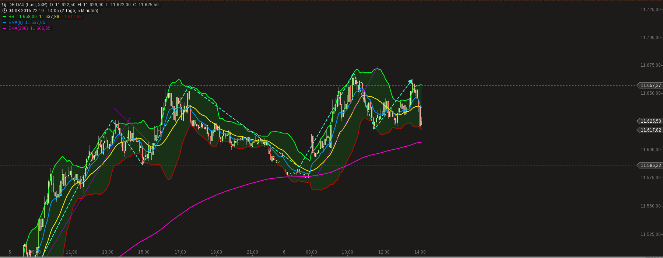Click the 19:00 time axis label
The image size is (663, 258).
pos(216,252)
